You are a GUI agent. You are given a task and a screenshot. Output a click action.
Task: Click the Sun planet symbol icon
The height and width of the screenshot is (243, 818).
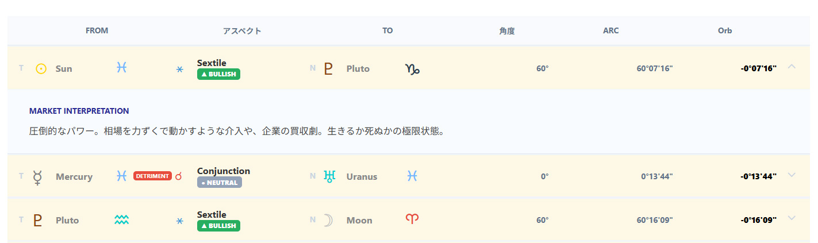[x=41, y=68]
